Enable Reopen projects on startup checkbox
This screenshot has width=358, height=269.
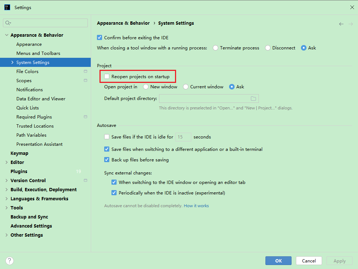(107, 77)
